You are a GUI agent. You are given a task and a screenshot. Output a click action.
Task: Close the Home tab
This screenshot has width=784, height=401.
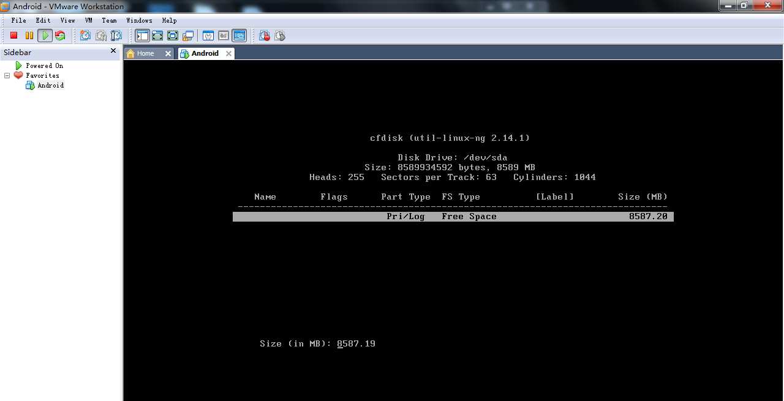pos(168,53)
